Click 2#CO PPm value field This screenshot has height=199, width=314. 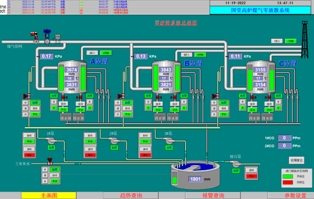click(x=284, y=146)
